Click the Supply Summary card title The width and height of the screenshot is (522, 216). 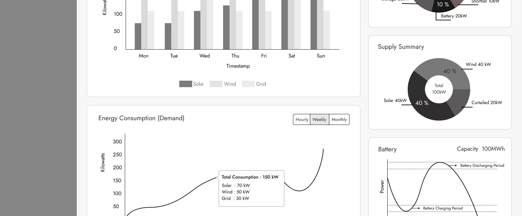pyautogui.click(x=401, y=47)
